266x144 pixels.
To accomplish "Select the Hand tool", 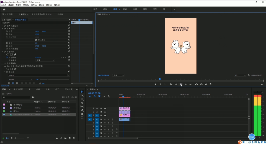I will [82, 114].
